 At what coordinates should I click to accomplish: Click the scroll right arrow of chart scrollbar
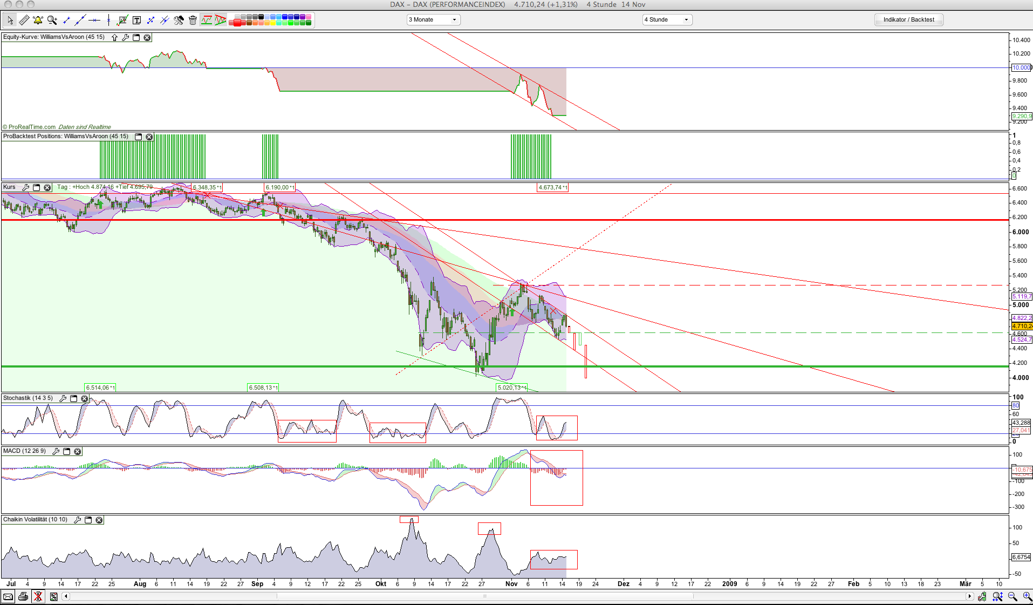tap(969, 596)
